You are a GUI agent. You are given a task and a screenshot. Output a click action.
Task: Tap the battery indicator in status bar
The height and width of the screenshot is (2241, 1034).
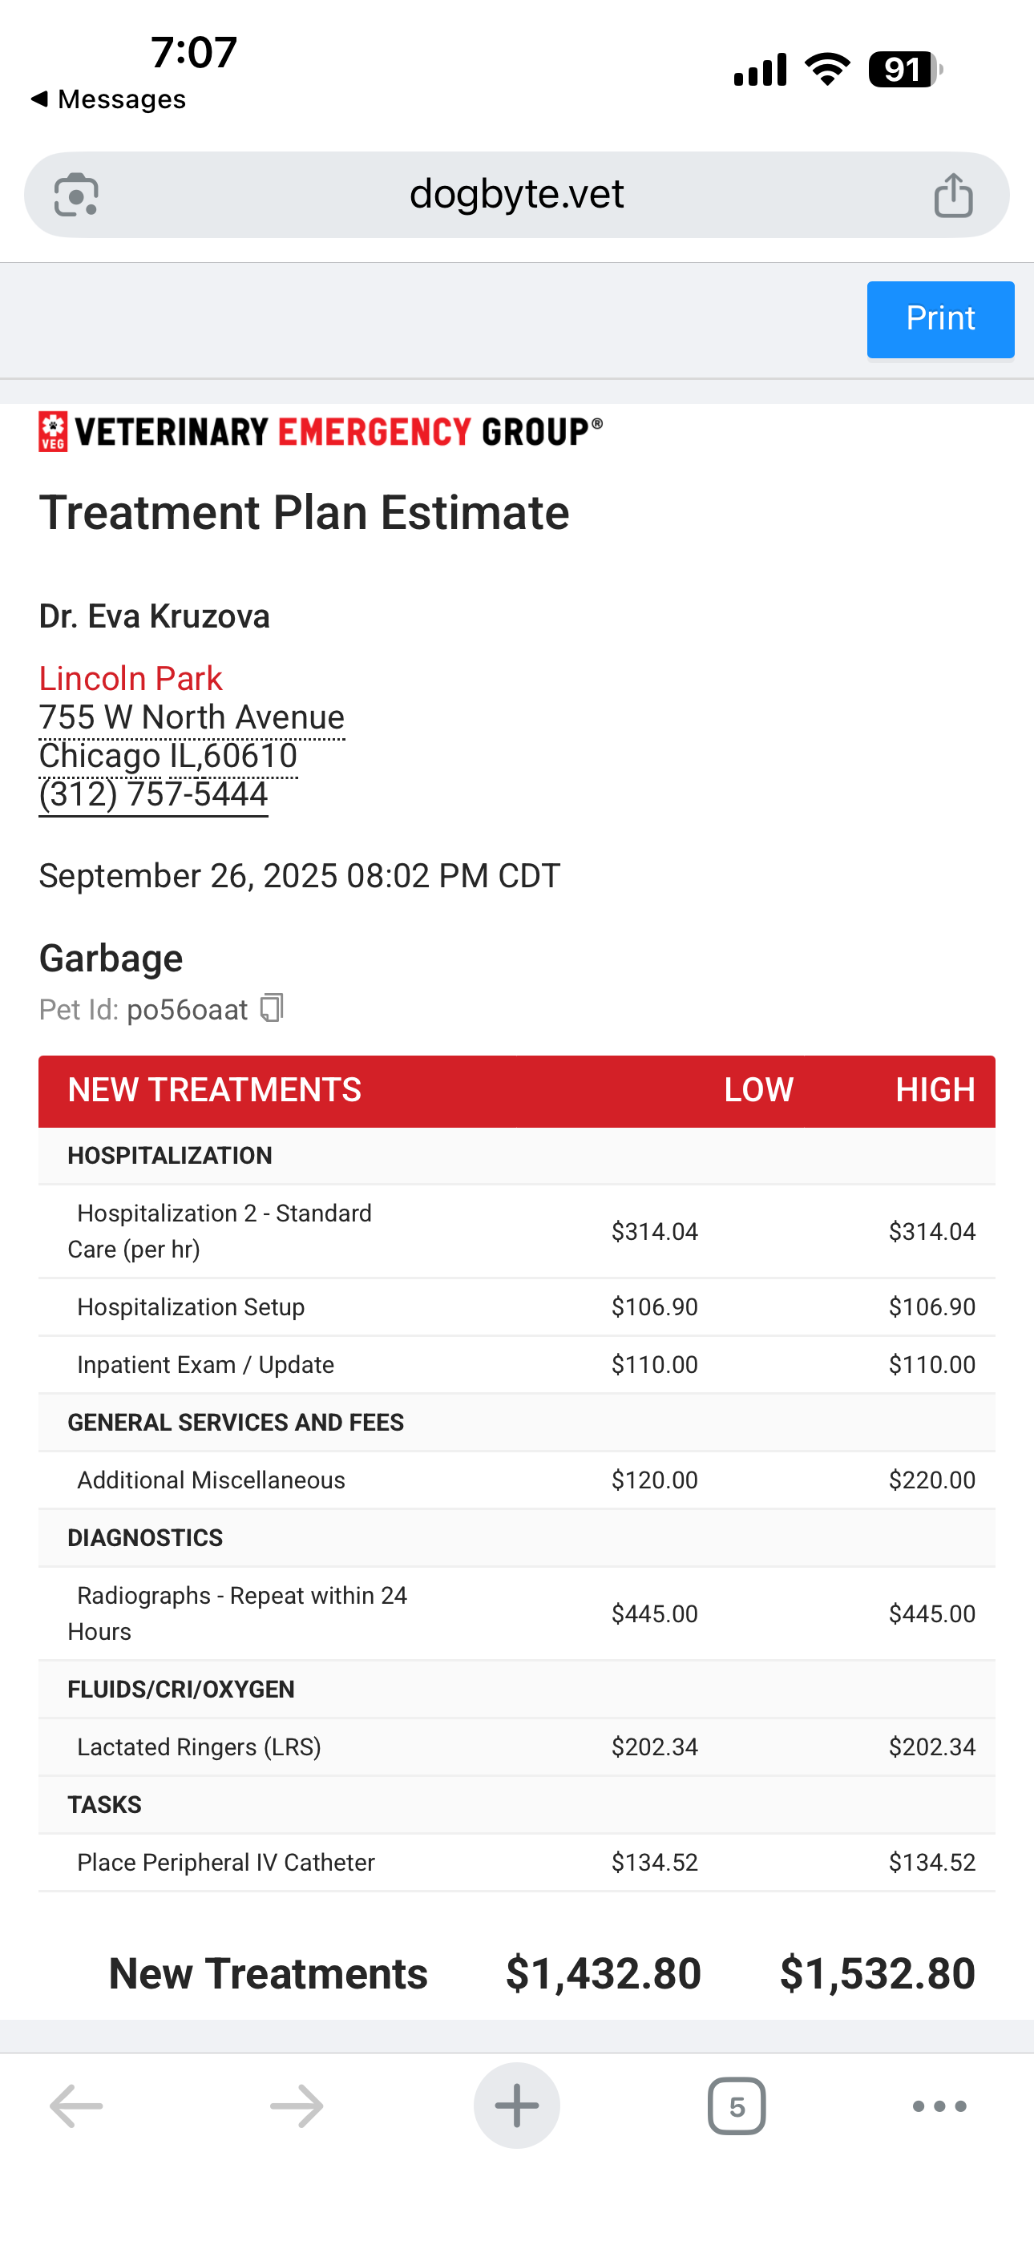point(905,70)
